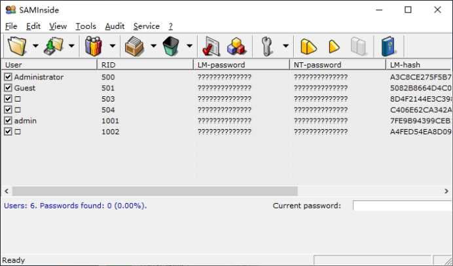Sort by the NT-password column header

338,65
